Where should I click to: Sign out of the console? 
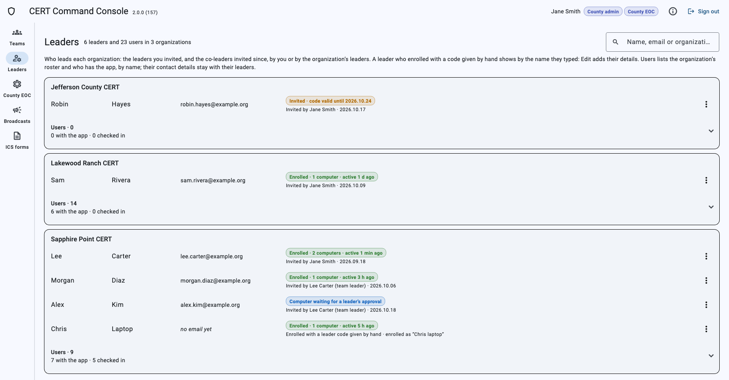pyautogui.click(x=703, y=11)
